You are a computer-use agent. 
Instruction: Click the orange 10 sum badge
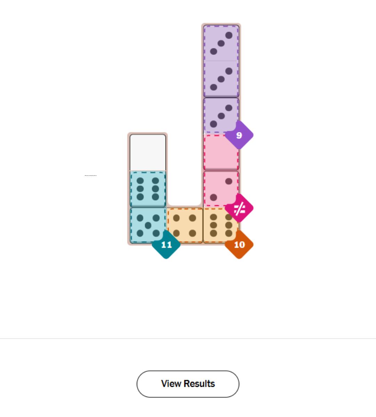[x=239, y=245]
